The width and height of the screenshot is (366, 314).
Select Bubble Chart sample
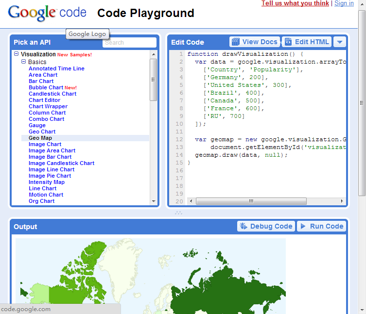click(x=46, y=87)
